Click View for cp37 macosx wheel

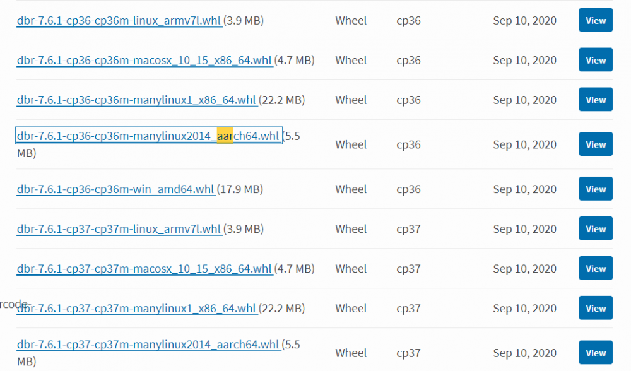595,268
